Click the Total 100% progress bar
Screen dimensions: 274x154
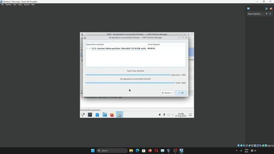pyautogui.click(x=130, y=83)
